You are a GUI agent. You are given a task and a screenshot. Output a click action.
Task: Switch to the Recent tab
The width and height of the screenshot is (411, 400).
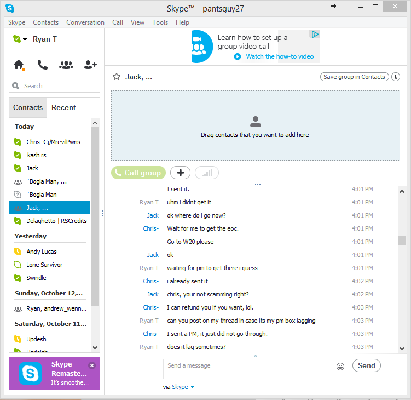tap(63, 107)
